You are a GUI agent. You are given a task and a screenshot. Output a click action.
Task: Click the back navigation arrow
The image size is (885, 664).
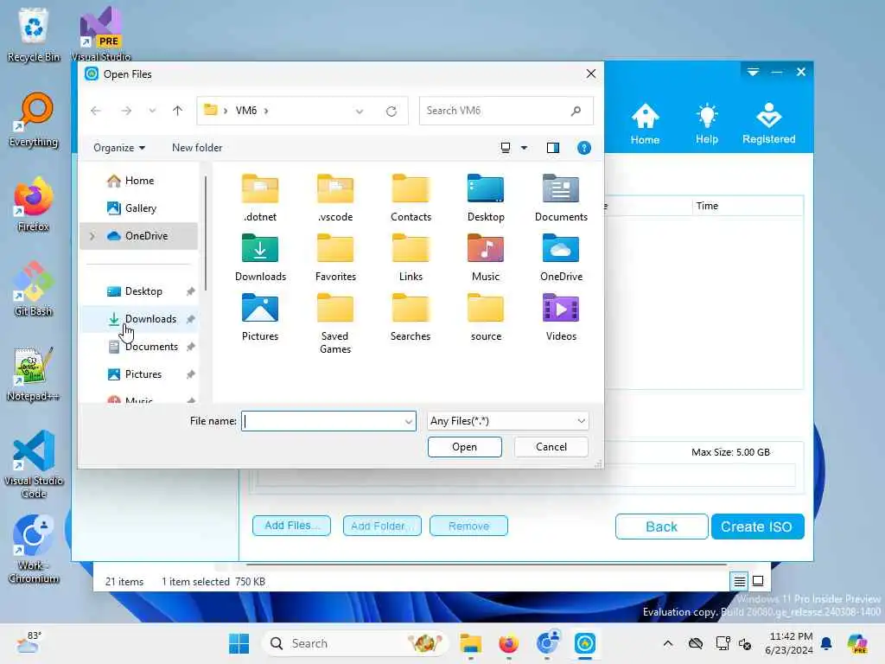(96, 111)
